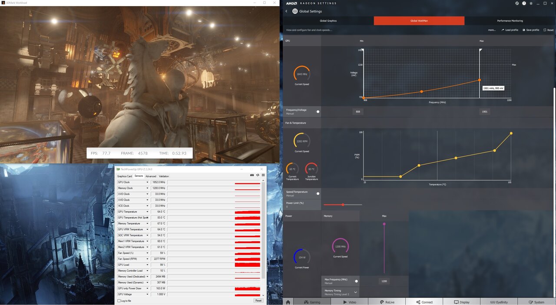Click the GPU-Z Reset button
The image size is (556, 305).
coord(258,301)
